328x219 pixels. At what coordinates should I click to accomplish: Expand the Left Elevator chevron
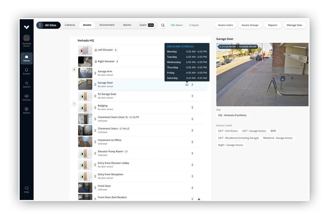116,50
